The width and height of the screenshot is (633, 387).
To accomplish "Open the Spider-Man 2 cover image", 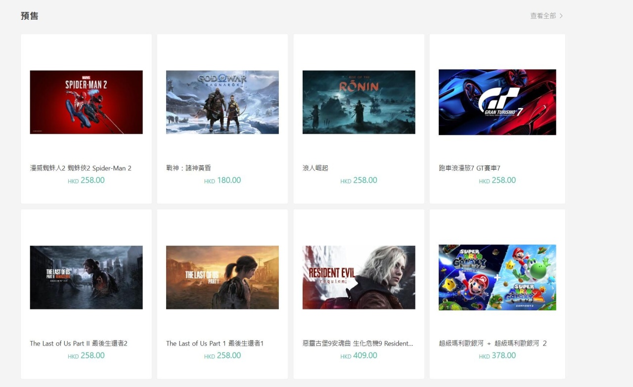I will point(86,102).
